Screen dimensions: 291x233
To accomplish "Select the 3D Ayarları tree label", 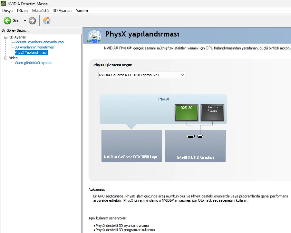I will (18, 37).
